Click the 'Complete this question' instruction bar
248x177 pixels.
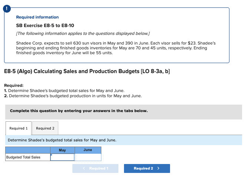(79, 111)
